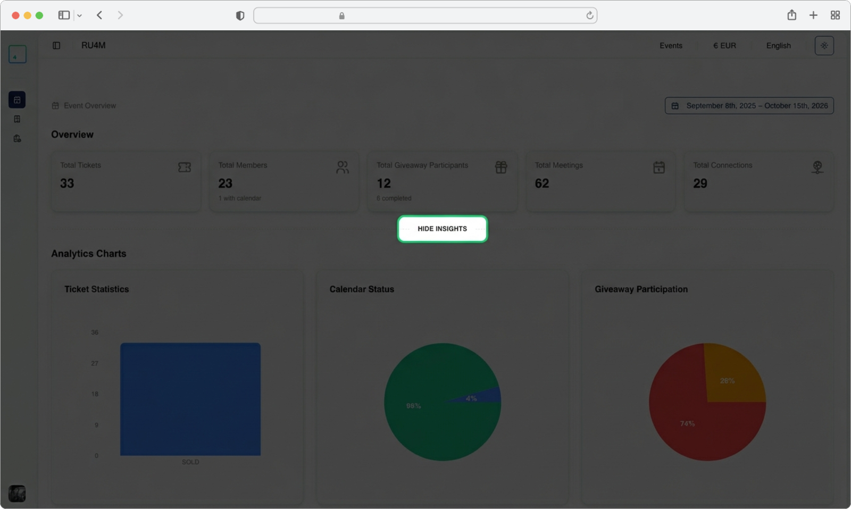Open the English language selector
Screen dimensions: 851x509
pyautogui.click(x=778, y=46)
